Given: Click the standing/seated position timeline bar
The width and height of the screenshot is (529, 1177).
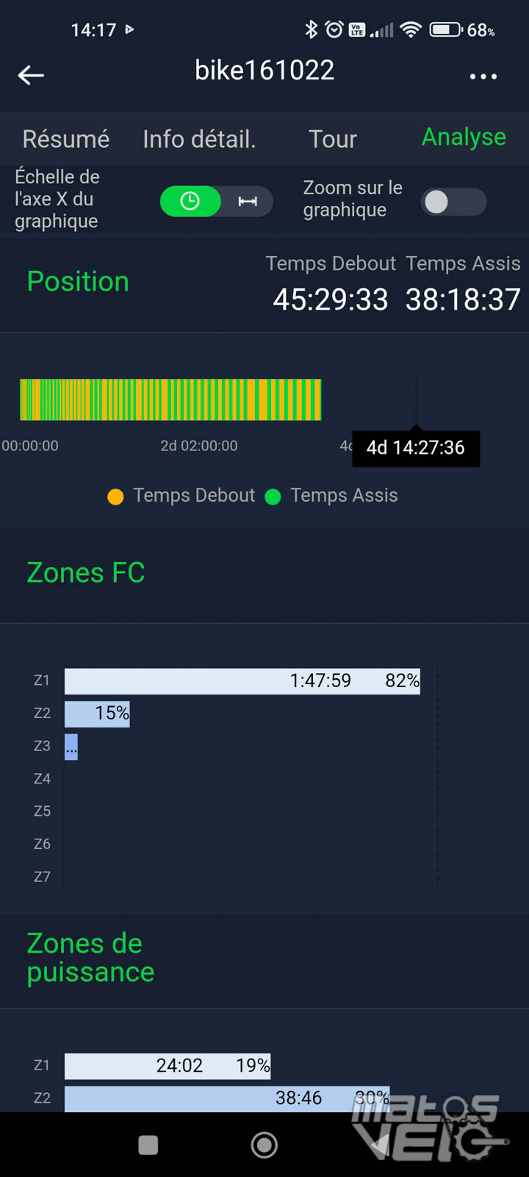Looking at the screenshot, I should (170, 399).
